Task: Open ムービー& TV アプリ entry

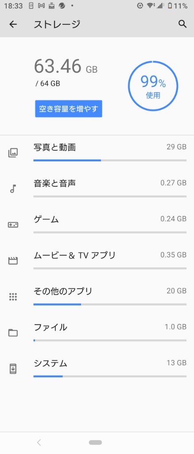Action: tap(97, 261)
